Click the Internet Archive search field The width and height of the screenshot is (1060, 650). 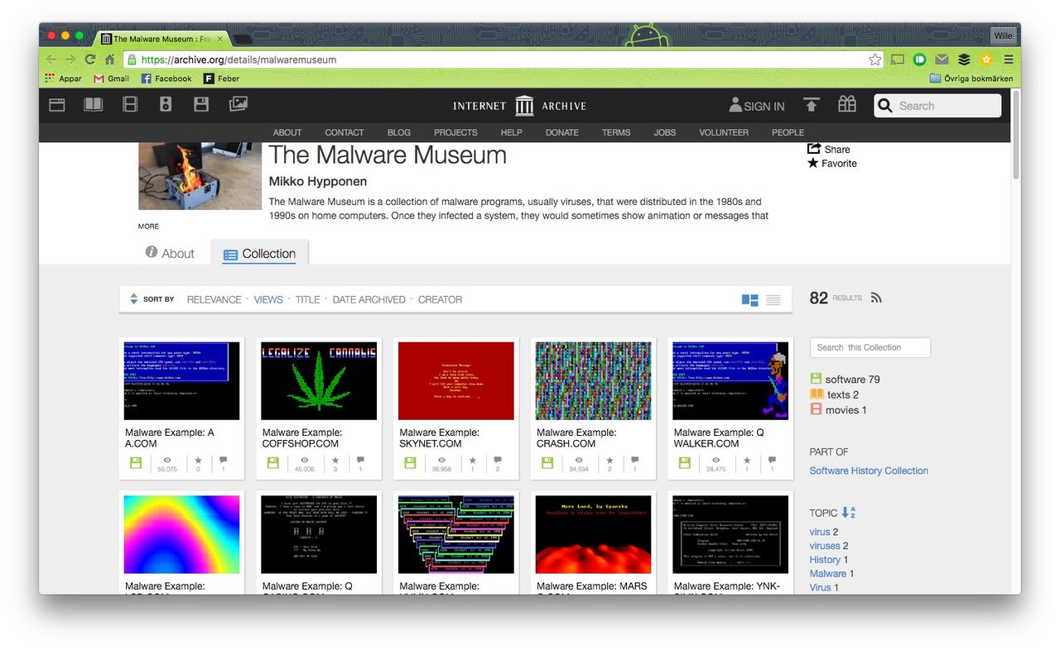[x=937, y=106]
